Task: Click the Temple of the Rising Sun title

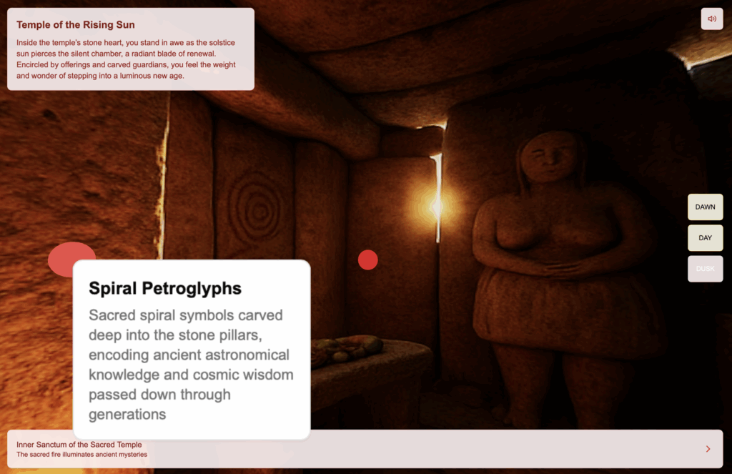Action: [x=75, y=25]
